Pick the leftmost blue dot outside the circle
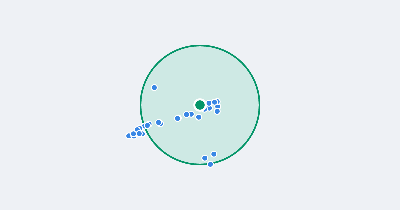Screen dimensions: 400x210 [129, 136]
